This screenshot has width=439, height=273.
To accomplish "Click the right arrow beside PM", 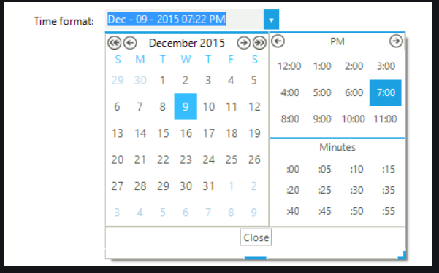I will pos(396,41).
